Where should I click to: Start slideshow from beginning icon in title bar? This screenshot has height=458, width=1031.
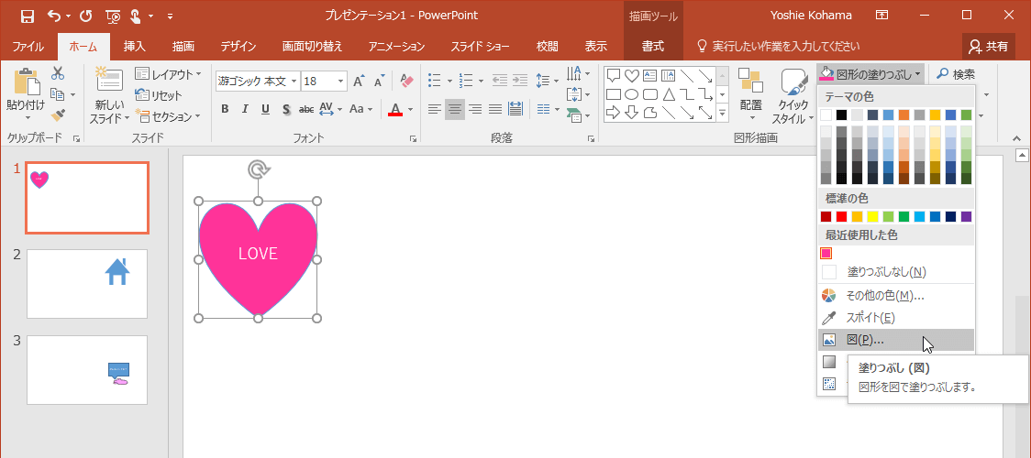pyautogui.click(x=113, y=16)
